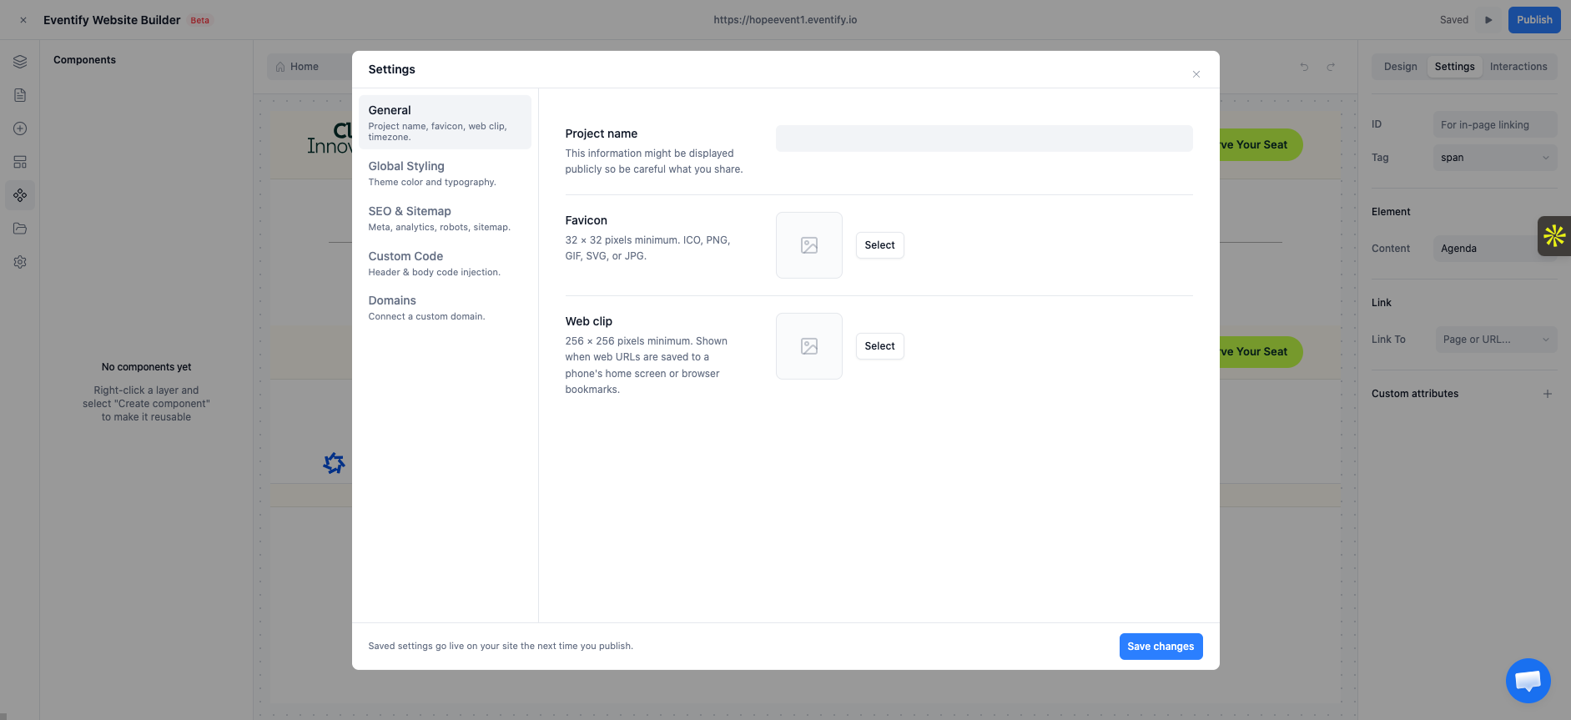The height and width of the screenshot is (720, 1571).
Task: Open the chat support bubble
Action: point(1528,681)
